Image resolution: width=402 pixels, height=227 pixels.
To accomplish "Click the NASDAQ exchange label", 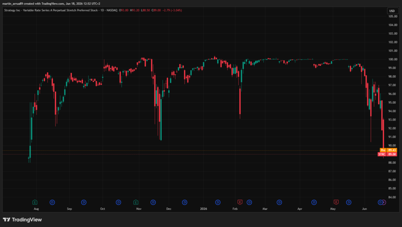I will tap(112, 10).
